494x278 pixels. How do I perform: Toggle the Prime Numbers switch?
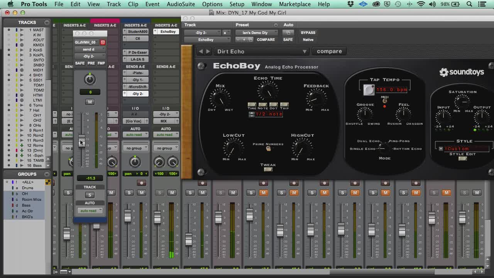[x=268, y=149]
